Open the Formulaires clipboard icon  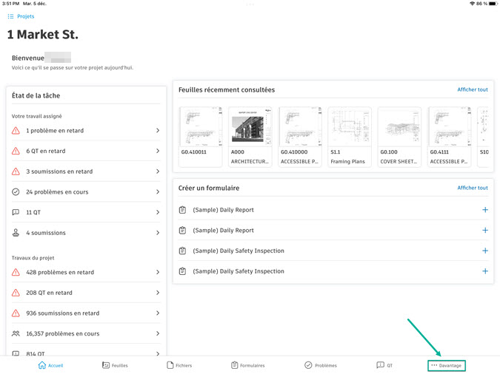pyautogui.click(x=235, y=365)
